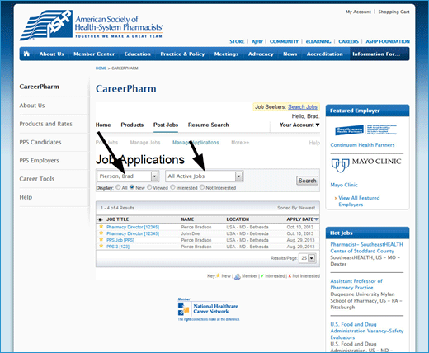Open the Your Account menu
The image size is (429, 353).
pyautogui.click(x=299, y=125)
